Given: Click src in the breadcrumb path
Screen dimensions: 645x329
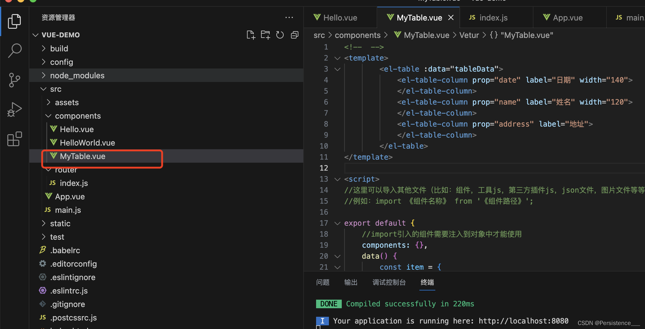Looking at the screenshot, I should click(319, 35).
